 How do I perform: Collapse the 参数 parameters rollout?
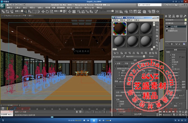tap(175, 50)
